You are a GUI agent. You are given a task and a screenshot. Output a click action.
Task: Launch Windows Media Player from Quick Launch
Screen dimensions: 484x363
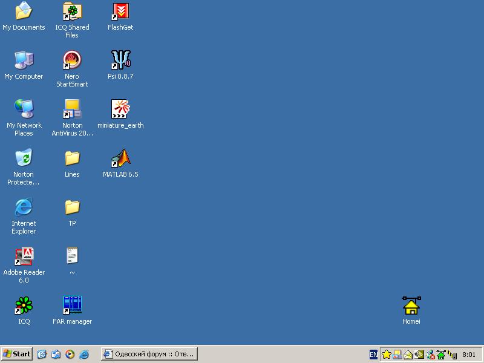(70, 355)
